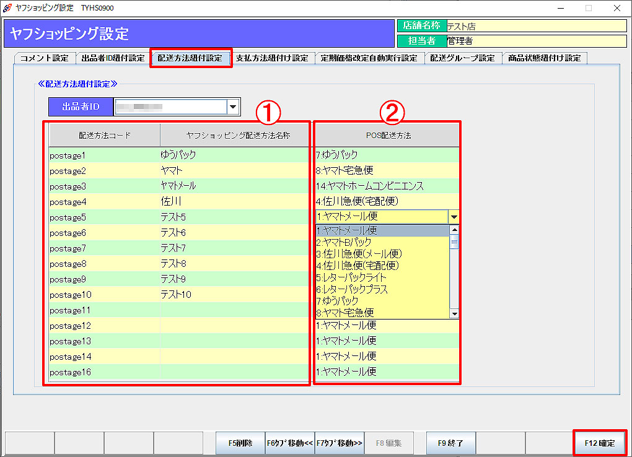The width and height of the screenshot is (632, 457).
Task: Open the コメント設定 tab
Action: tap(44, 58)
